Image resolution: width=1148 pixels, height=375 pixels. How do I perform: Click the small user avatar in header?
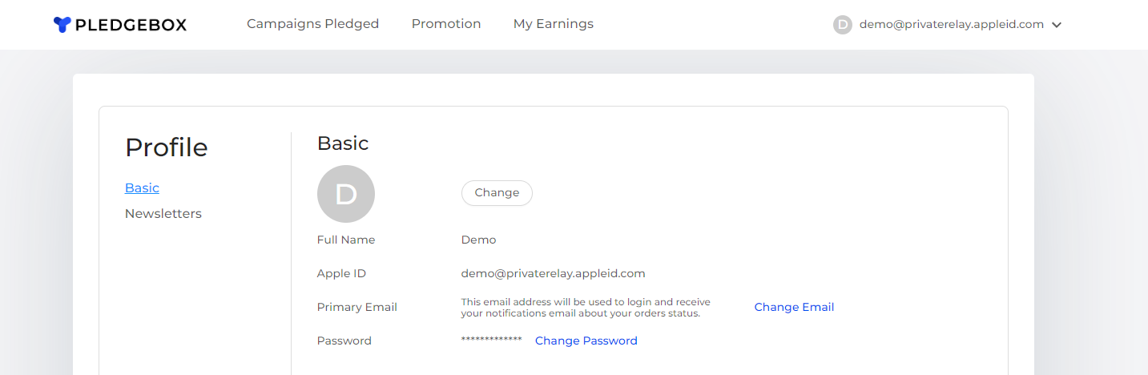pyautogui.click(x=843, y=25)
